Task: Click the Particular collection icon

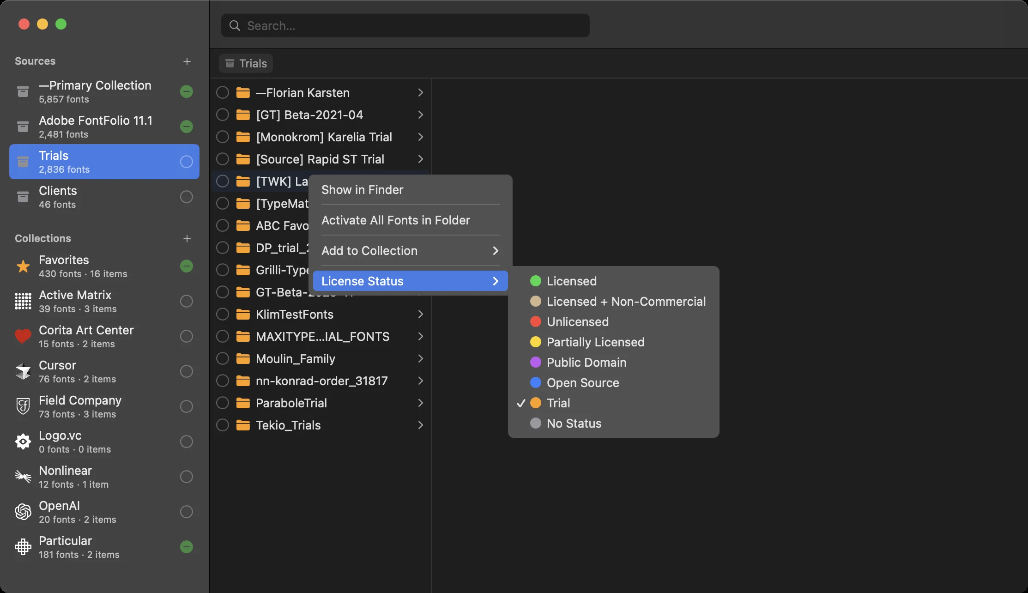Action: click(23, 547)
